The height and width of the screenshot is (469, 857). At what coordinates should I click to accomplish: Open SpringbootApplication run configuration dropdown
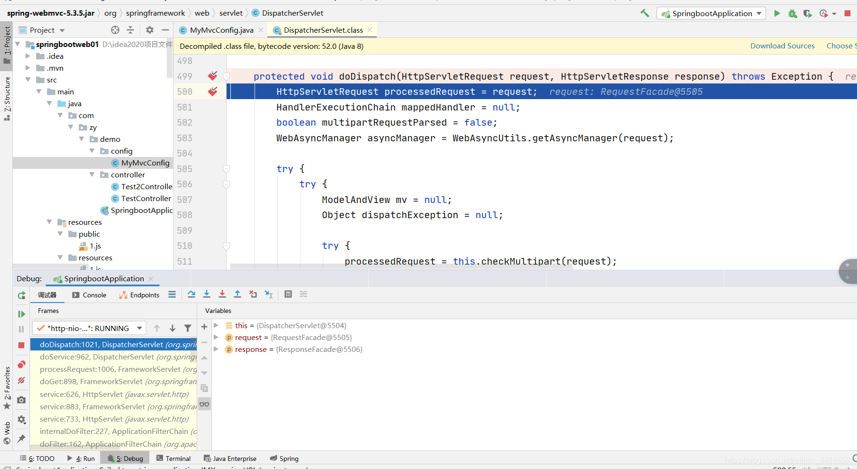click(x=711, y=13)
